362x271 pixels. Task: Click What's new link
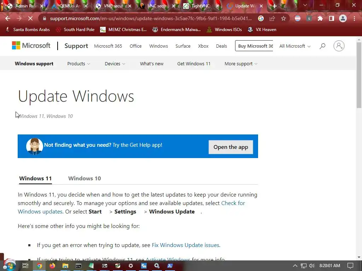152,64
